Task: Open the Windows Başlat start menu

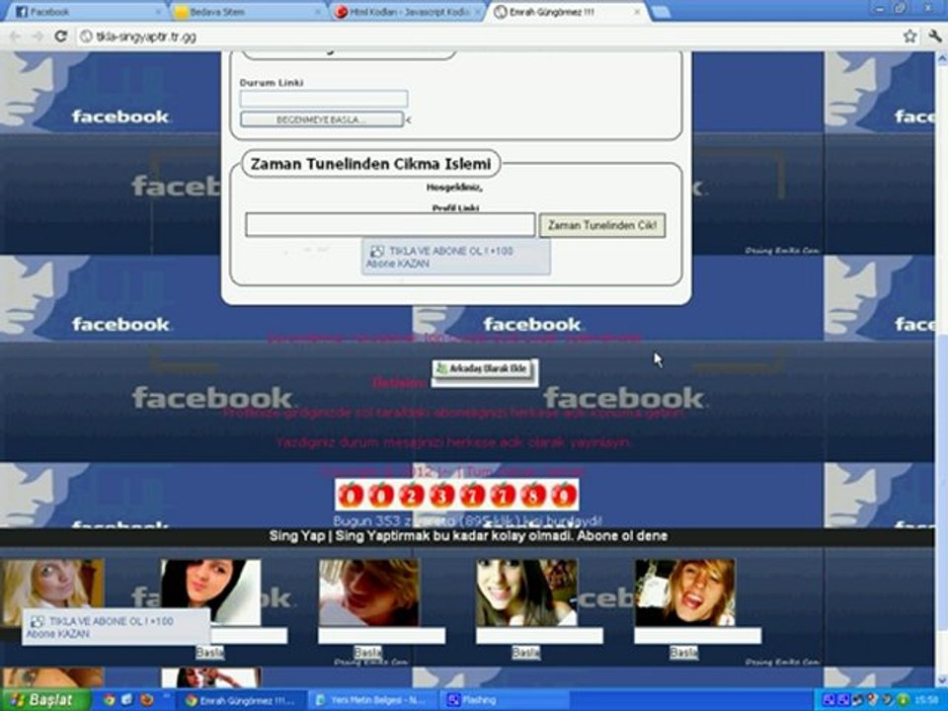Action: point(46,700)
